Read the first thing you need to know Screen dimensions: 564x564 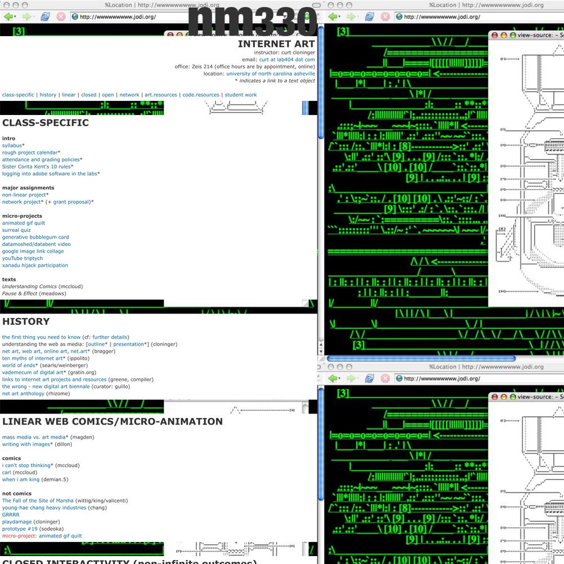tap(41, 337)
